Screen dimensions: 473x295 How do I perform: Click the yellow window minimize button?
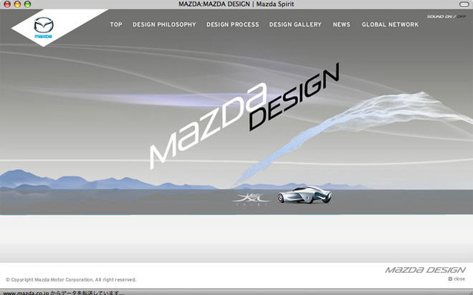[x=17, y=4]
